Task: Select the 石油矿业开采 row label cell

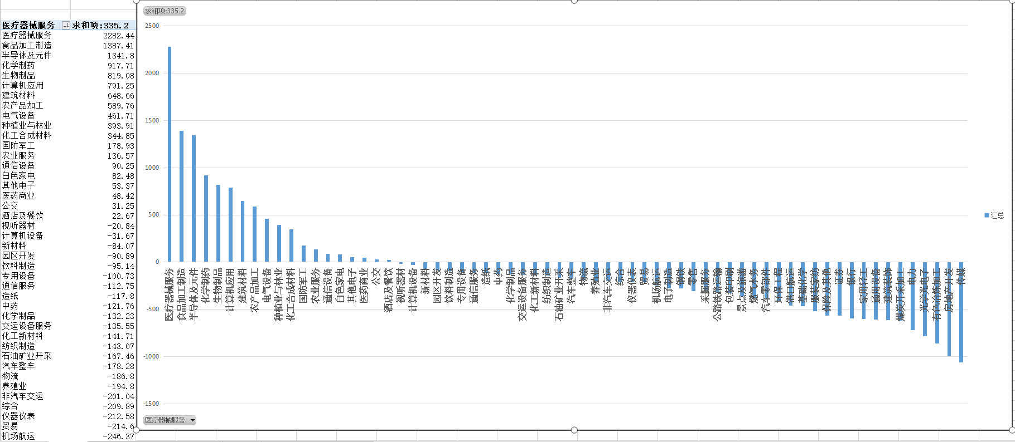Action: [27, 356]
